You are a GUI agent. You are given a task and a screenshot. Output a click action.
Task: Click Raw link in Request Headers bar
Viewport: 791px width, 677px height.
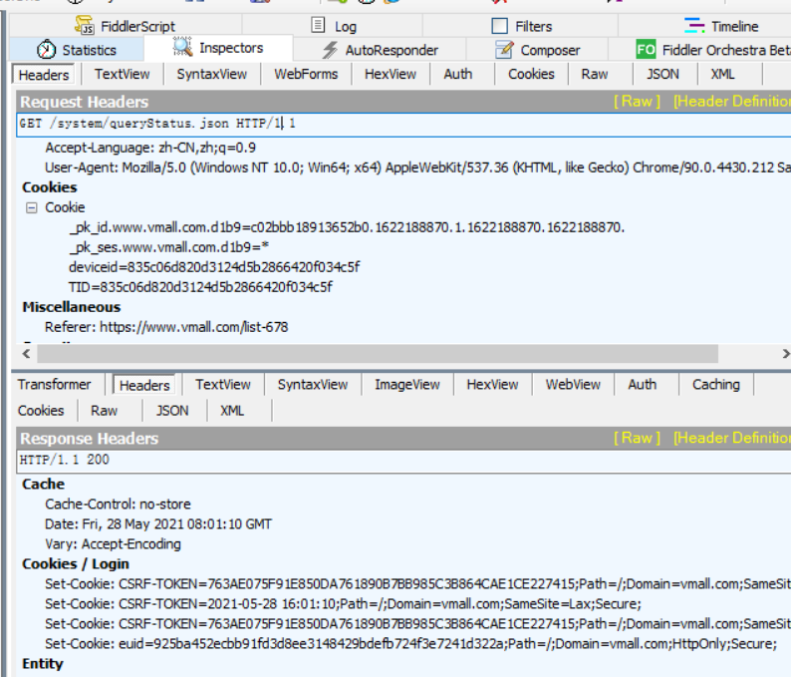pyautogui.click(x=637, y=102)
